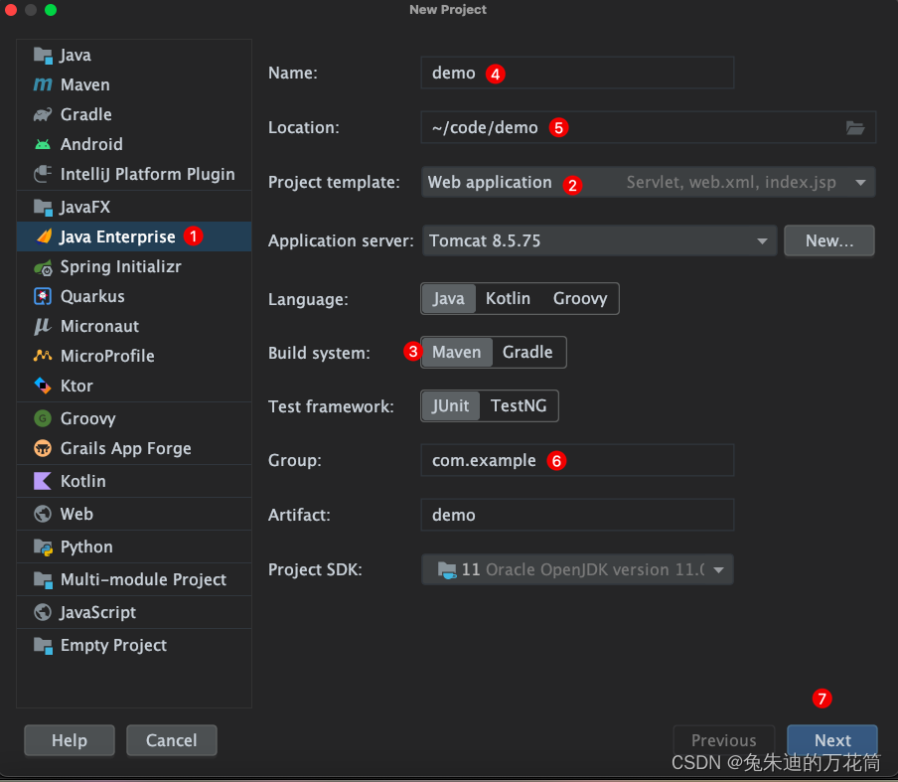Viewport: 898px width, 782px height.
Task: Pick TestNG test framework
Action: (x=519, y=406)
